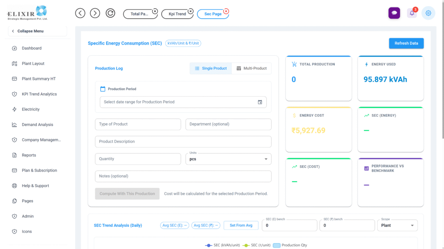Open the notifications bell icon
This screenshot has height=249, width=444.
pyautogui.click(x=411, y=13)
